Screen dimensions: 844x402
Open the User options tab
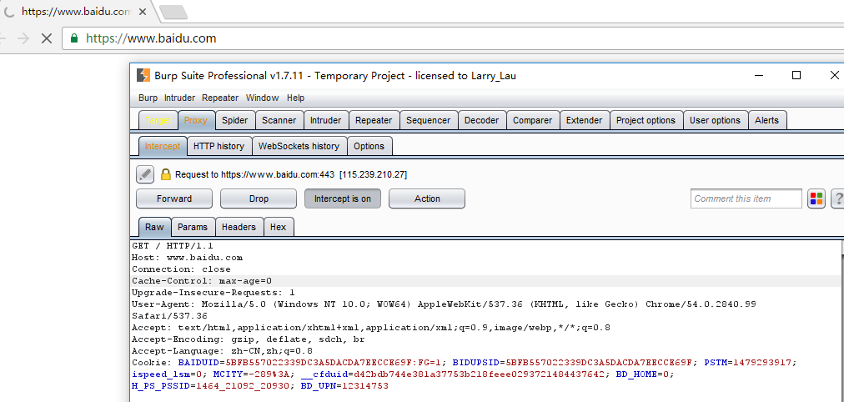tap(715, 121)
